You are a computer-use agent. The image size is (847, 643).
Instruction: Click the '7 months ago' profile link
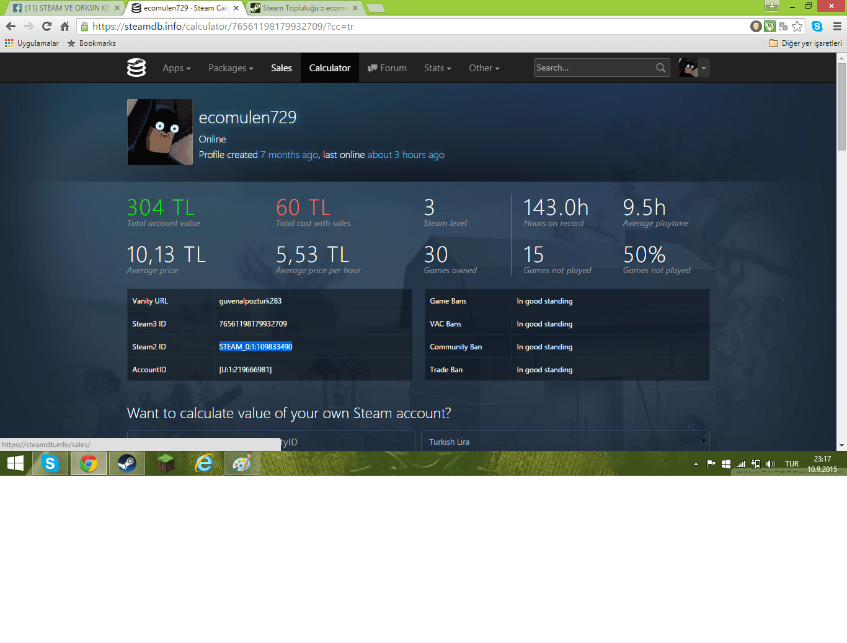click(x=289, y=154)
